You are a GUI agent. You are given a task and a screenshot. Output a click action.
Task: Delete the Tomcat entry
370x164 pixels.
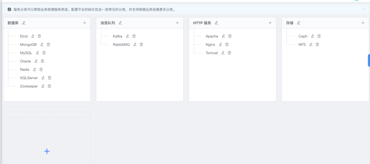(229, 53)
